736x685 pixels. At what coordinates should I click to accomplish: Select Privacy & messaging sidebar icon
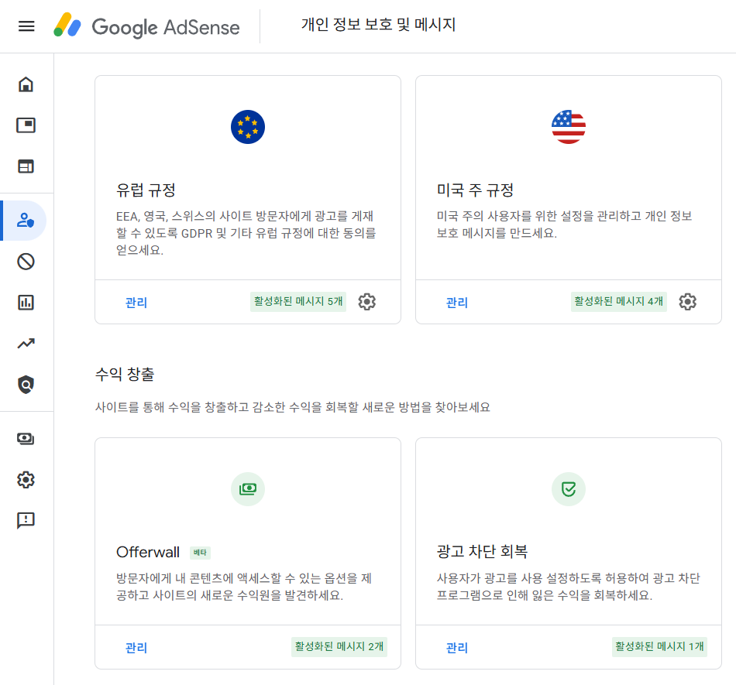pyautogui.click(x=26, y=221)
